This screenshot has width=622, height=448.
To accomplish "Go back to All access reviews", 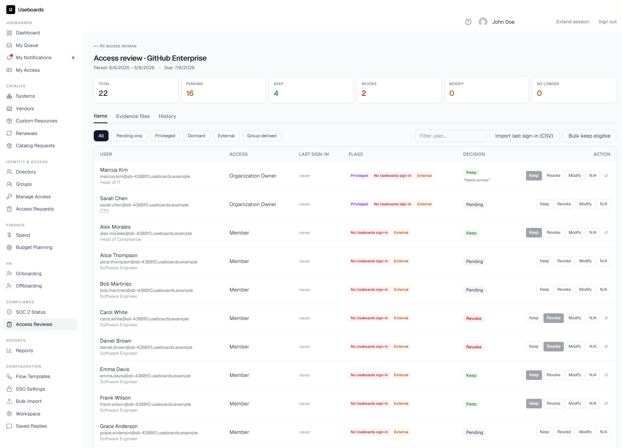I will tap(115, 46).
